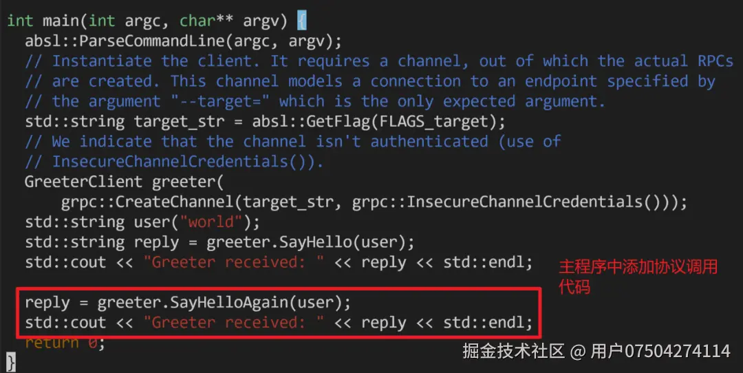Click the second "Greeter received: " string inside red box

234,323
